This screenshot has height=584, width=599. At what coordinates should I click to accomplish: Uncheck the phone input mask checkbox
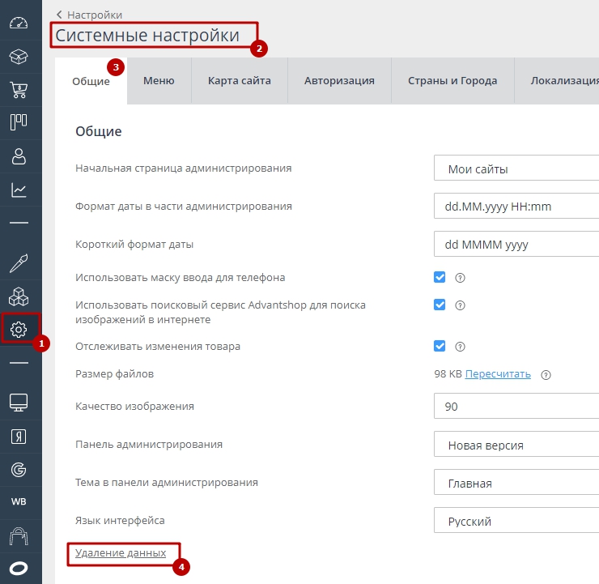tap(440, 277)
